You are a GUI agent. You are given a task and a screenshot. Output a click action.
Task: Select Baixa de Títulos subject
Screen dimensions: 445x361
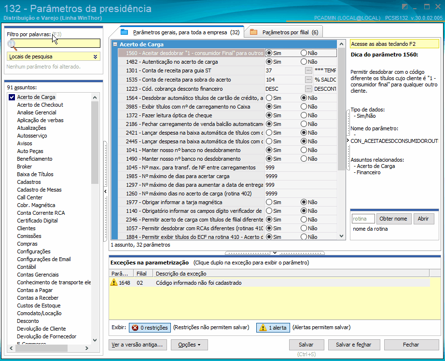pyautogui.click(x=35, y=174)
